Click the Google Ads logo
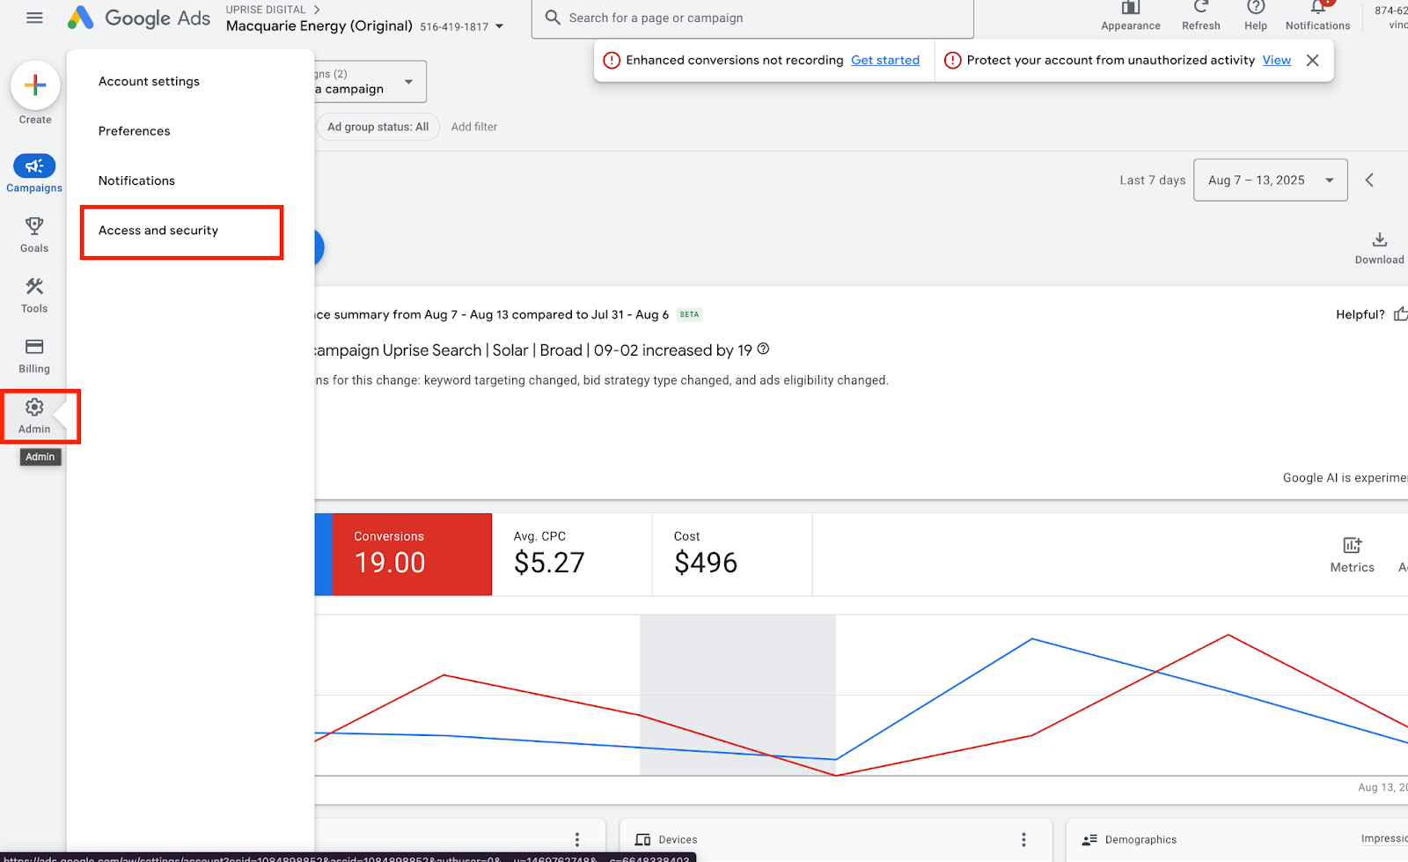The image size is (1408, 862). (x=139, y=18)
